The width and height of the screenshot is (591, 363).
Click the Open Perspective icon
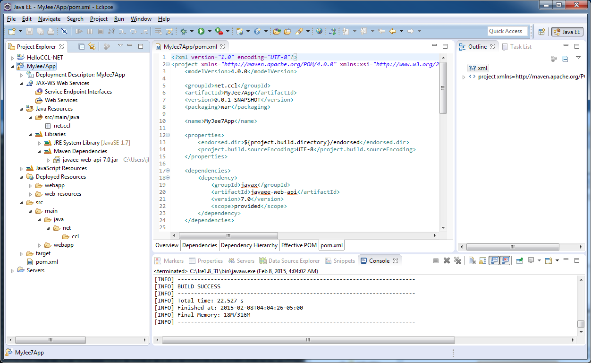click(x=542, y=32)
